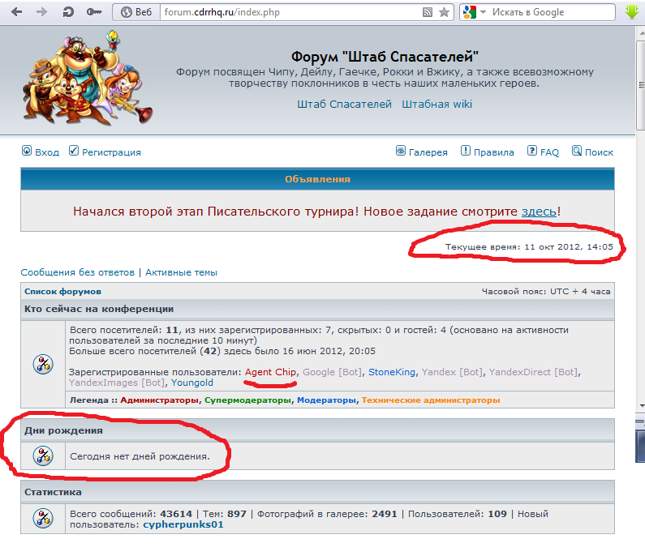The width and height of the screenshot is (645, 556).
Task: Open Yandex [Bot] user profile
Action: point(451,372)
